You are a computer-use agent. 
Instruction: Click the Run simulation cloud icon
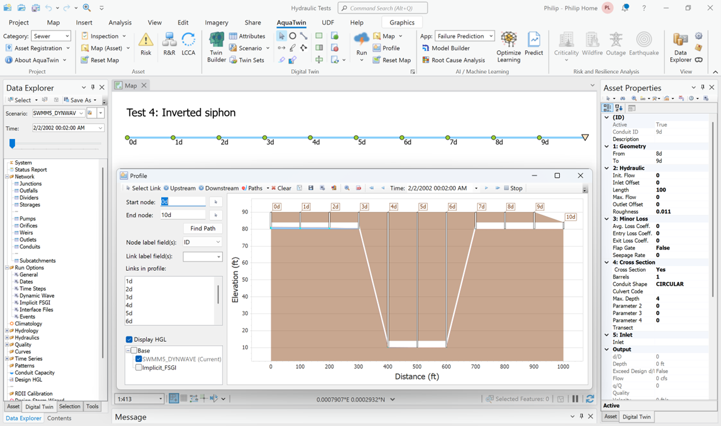coord(362,40)
